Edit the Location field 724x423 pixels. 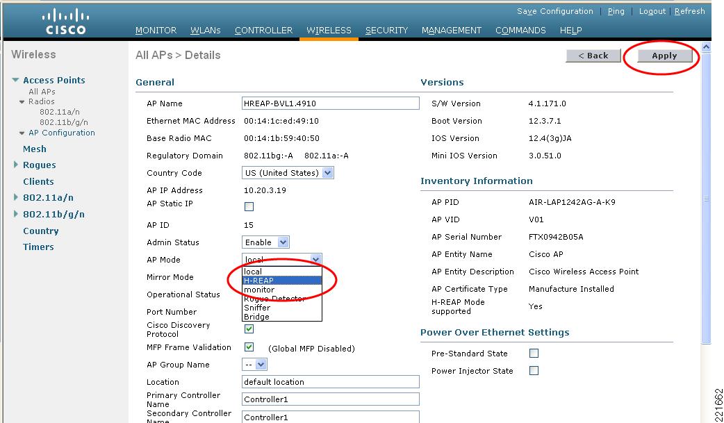(x=331, y=382)
